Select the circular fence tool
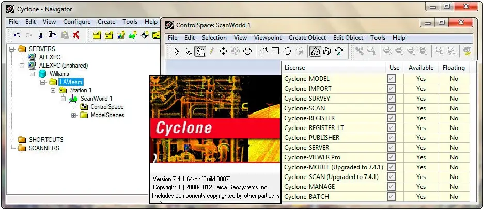The image size is (484, 210). click(287, 51)
